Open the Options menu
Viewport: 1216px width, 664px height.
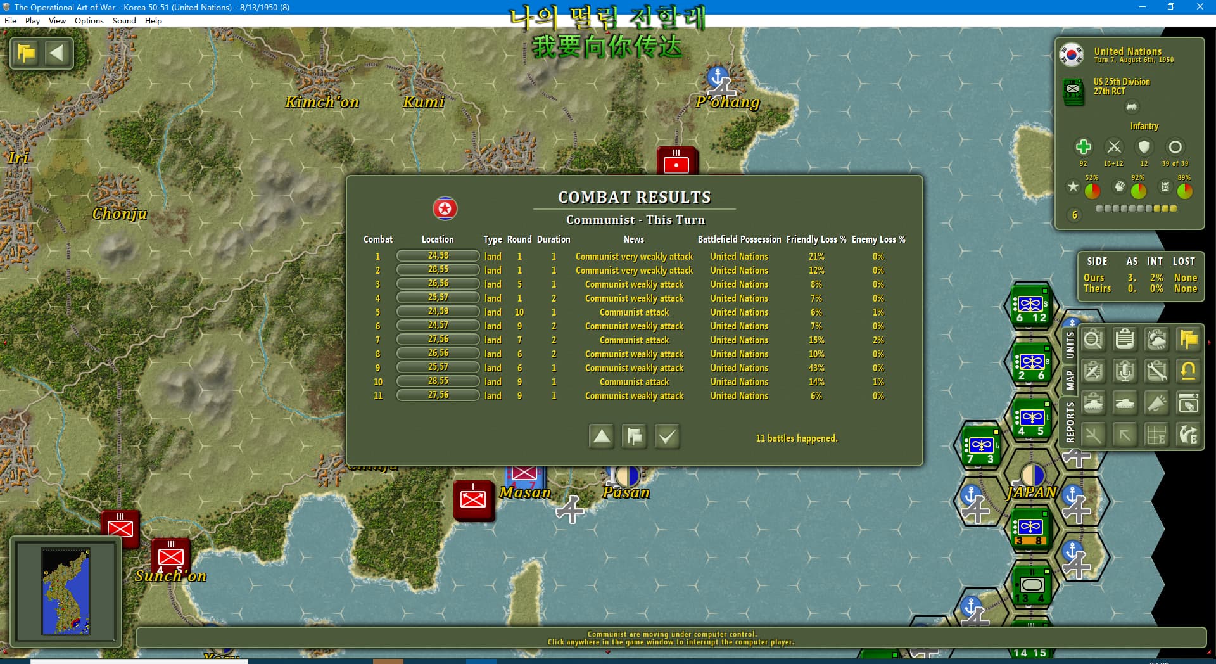tap(89, 20)
